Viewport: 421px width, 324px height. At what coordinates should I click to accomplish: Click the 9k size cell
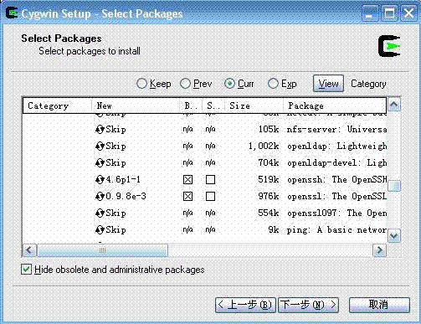pyautogui.click(x=274, y=229)
